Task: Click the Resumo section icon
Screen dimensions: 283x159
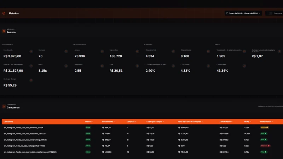Action: coord(4,31)
